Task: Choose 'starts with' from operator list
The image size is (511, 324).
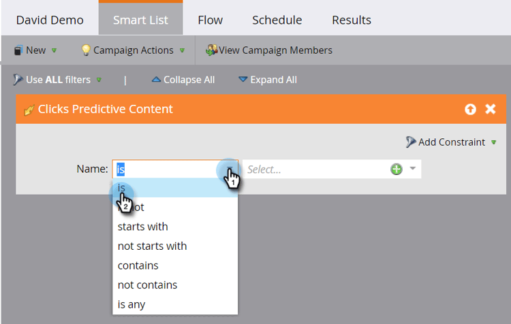Action: point(142,227)
